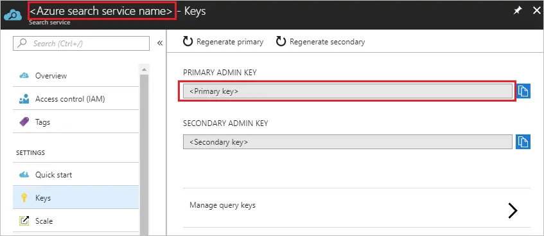Click the Access control people icon
The image size is (544, 236).
[24, 99]
